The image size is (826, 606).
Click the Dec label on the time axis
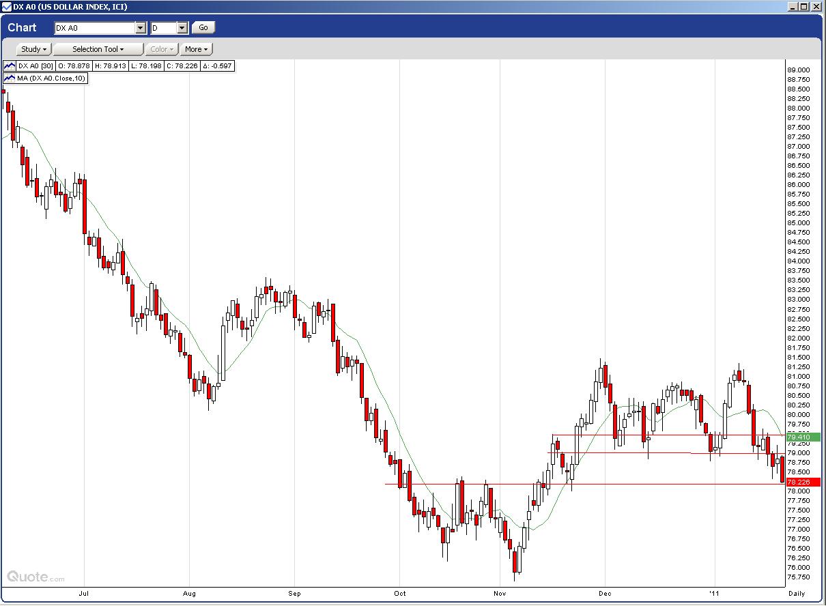tap(606, 593)
